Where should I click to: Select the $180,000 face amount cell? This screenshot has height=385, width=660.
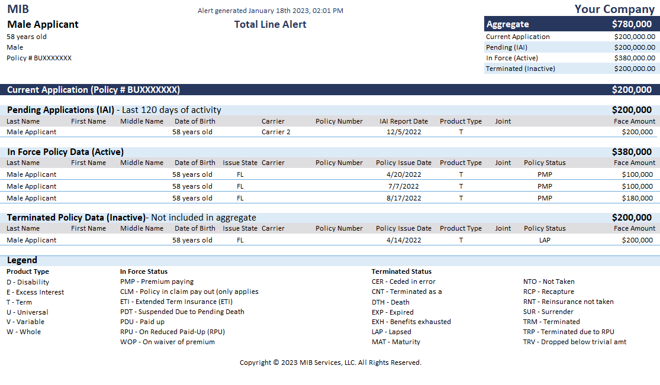point(637,198)
